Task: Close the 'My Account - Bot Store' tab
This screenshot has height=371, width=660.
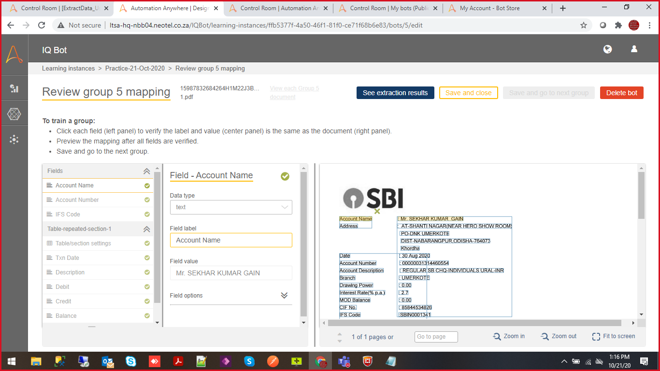Action: point(545,8)
